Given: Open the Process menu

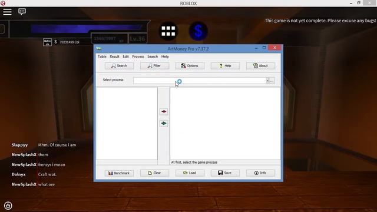Looking at the screenshot, I should (x=138, y=57).
